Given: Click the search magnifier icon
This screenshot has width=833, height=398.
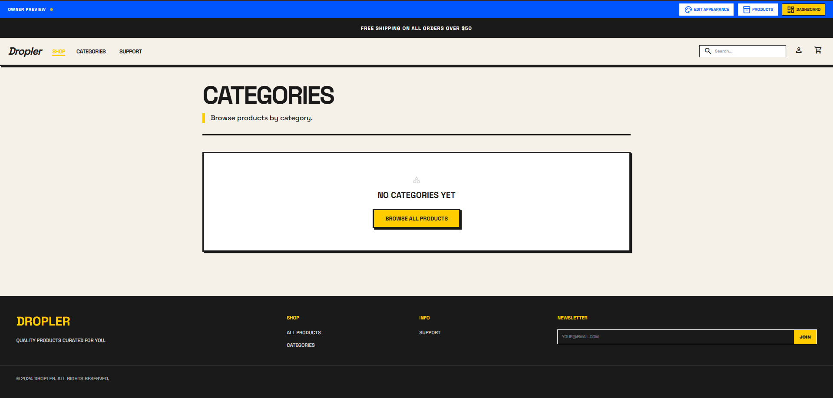Looking at the screenshot, I should click(x=708, y=51).
